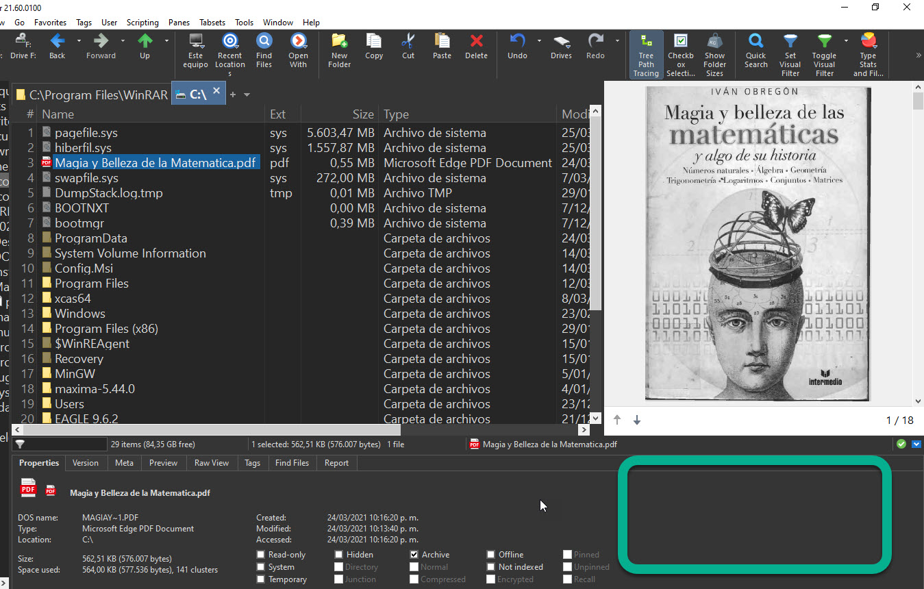Open the Scripting menu

click(142, 23)
